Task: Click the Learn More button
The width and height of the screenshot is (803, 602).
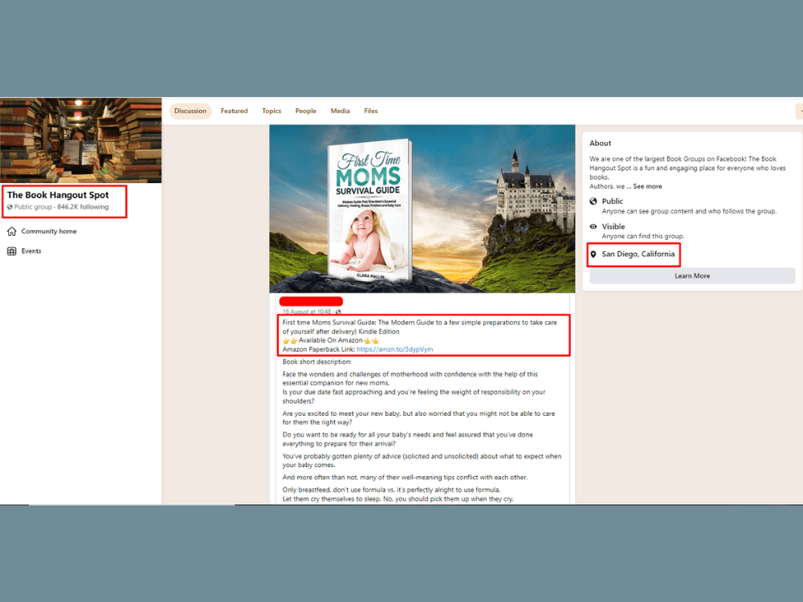Action: 692,276
